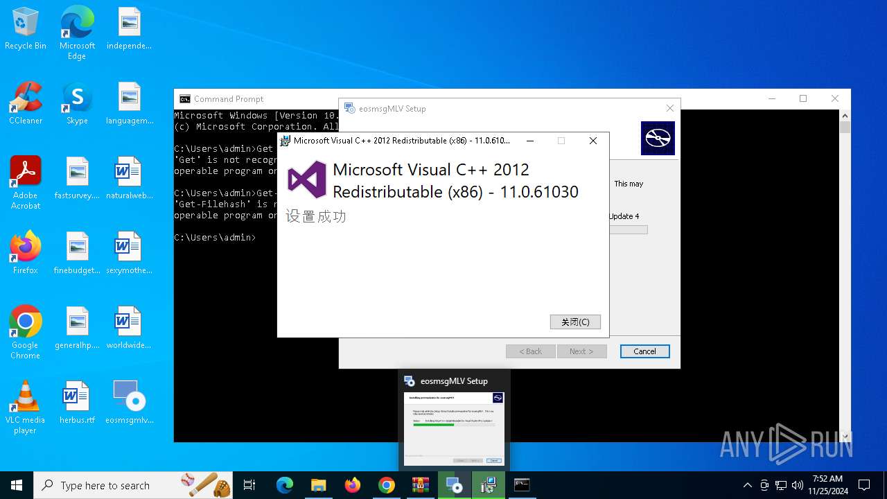
Task: Open the naturalweb Word document icon
Action: (x=129, y=178)
